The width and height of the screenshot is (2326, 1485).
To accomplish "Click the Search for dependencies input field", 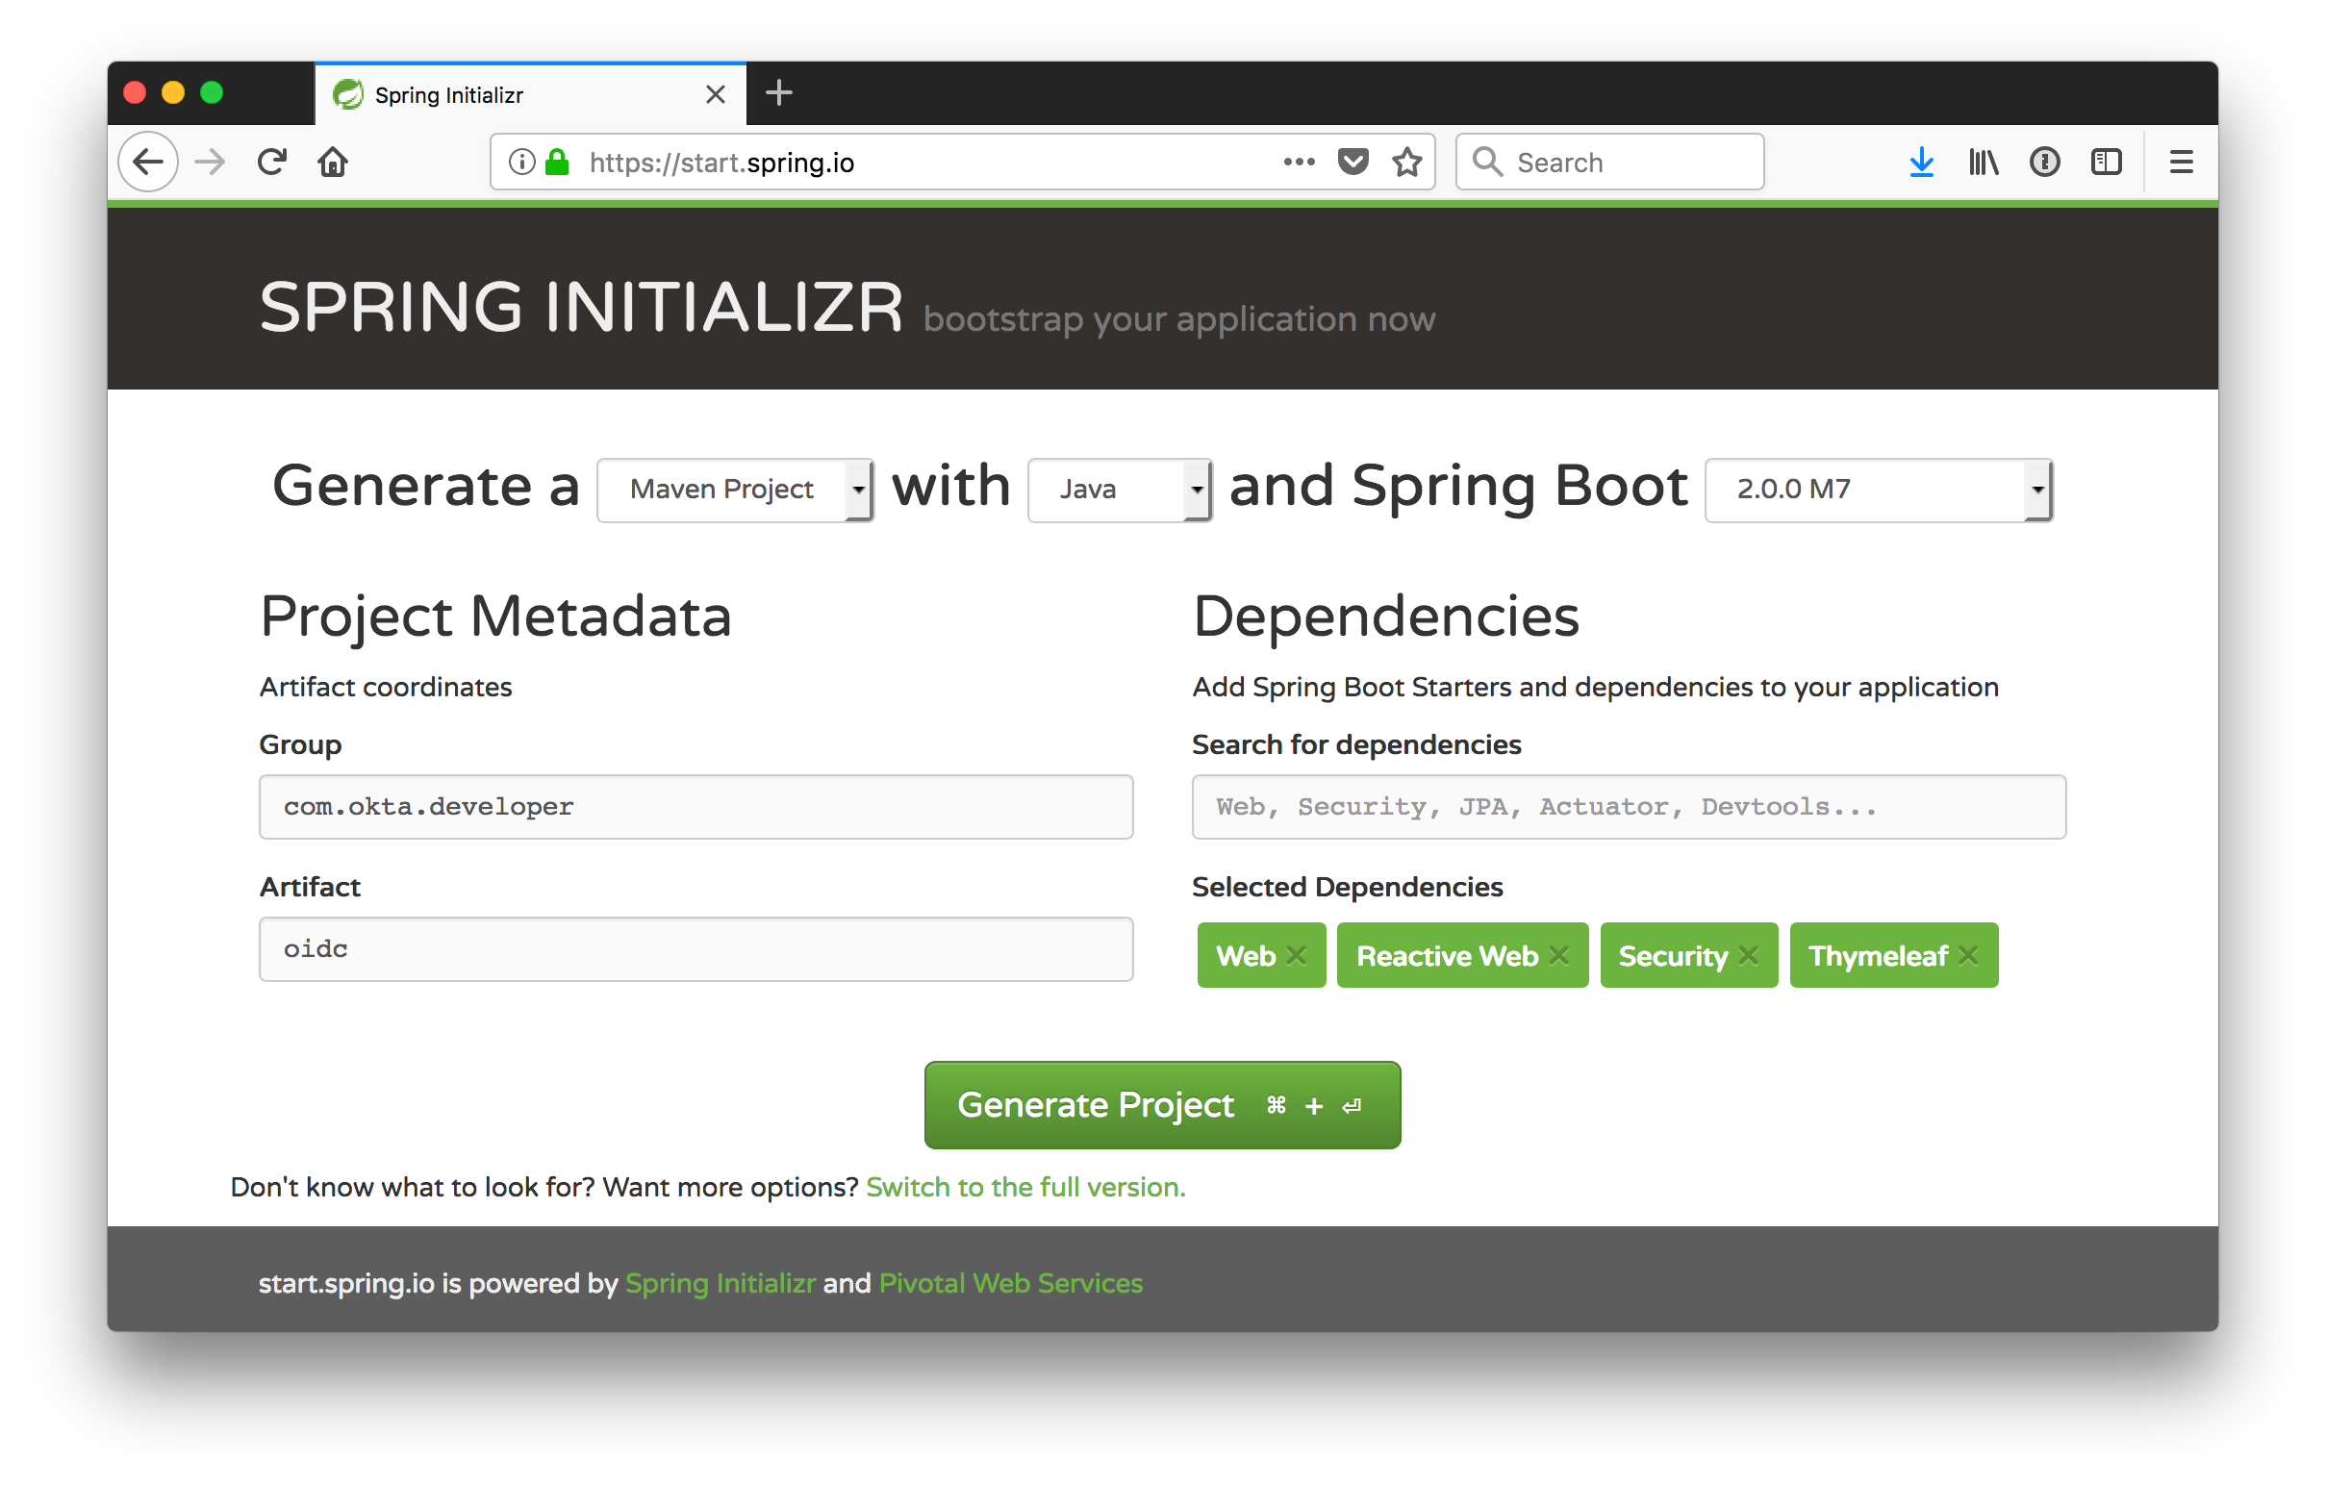I will pyautogui.click(x=1630, y=805).
